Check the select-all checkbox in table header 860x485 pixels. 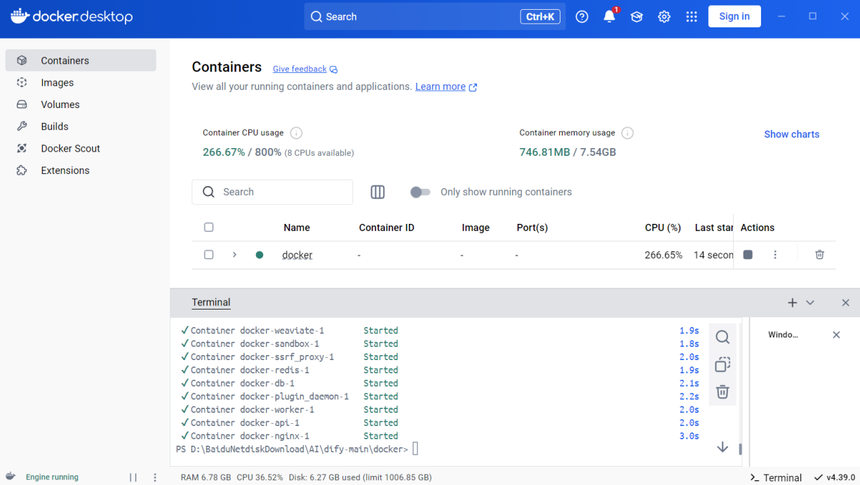point(208,227)
